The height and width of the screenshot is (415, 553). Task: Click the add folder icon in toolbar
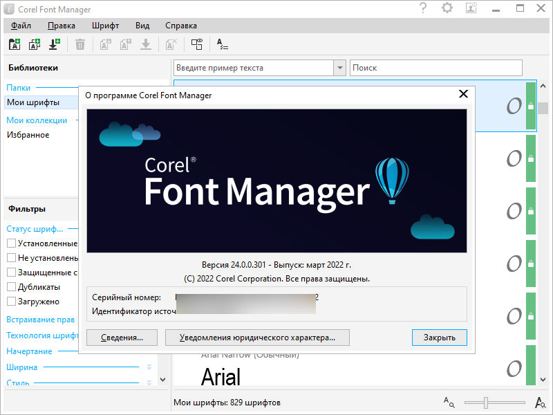(15, 44)
